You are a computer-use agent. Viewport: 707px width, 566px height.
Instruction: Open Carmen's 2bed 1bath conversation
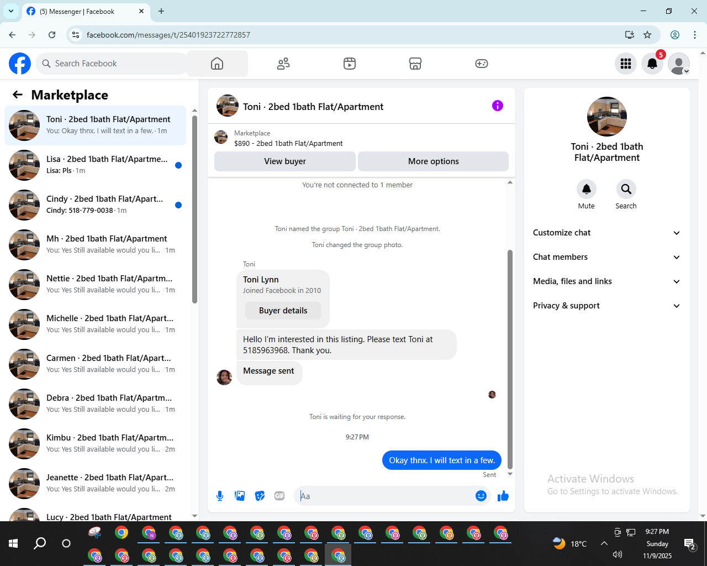[x=96, y=364]
